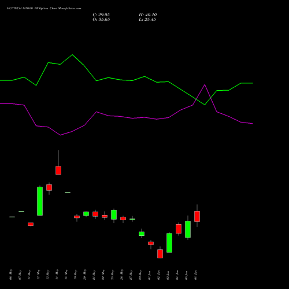Screen dimensions: 289x289
Task: Click the 07 May date label
Action: tap(20, 275)
